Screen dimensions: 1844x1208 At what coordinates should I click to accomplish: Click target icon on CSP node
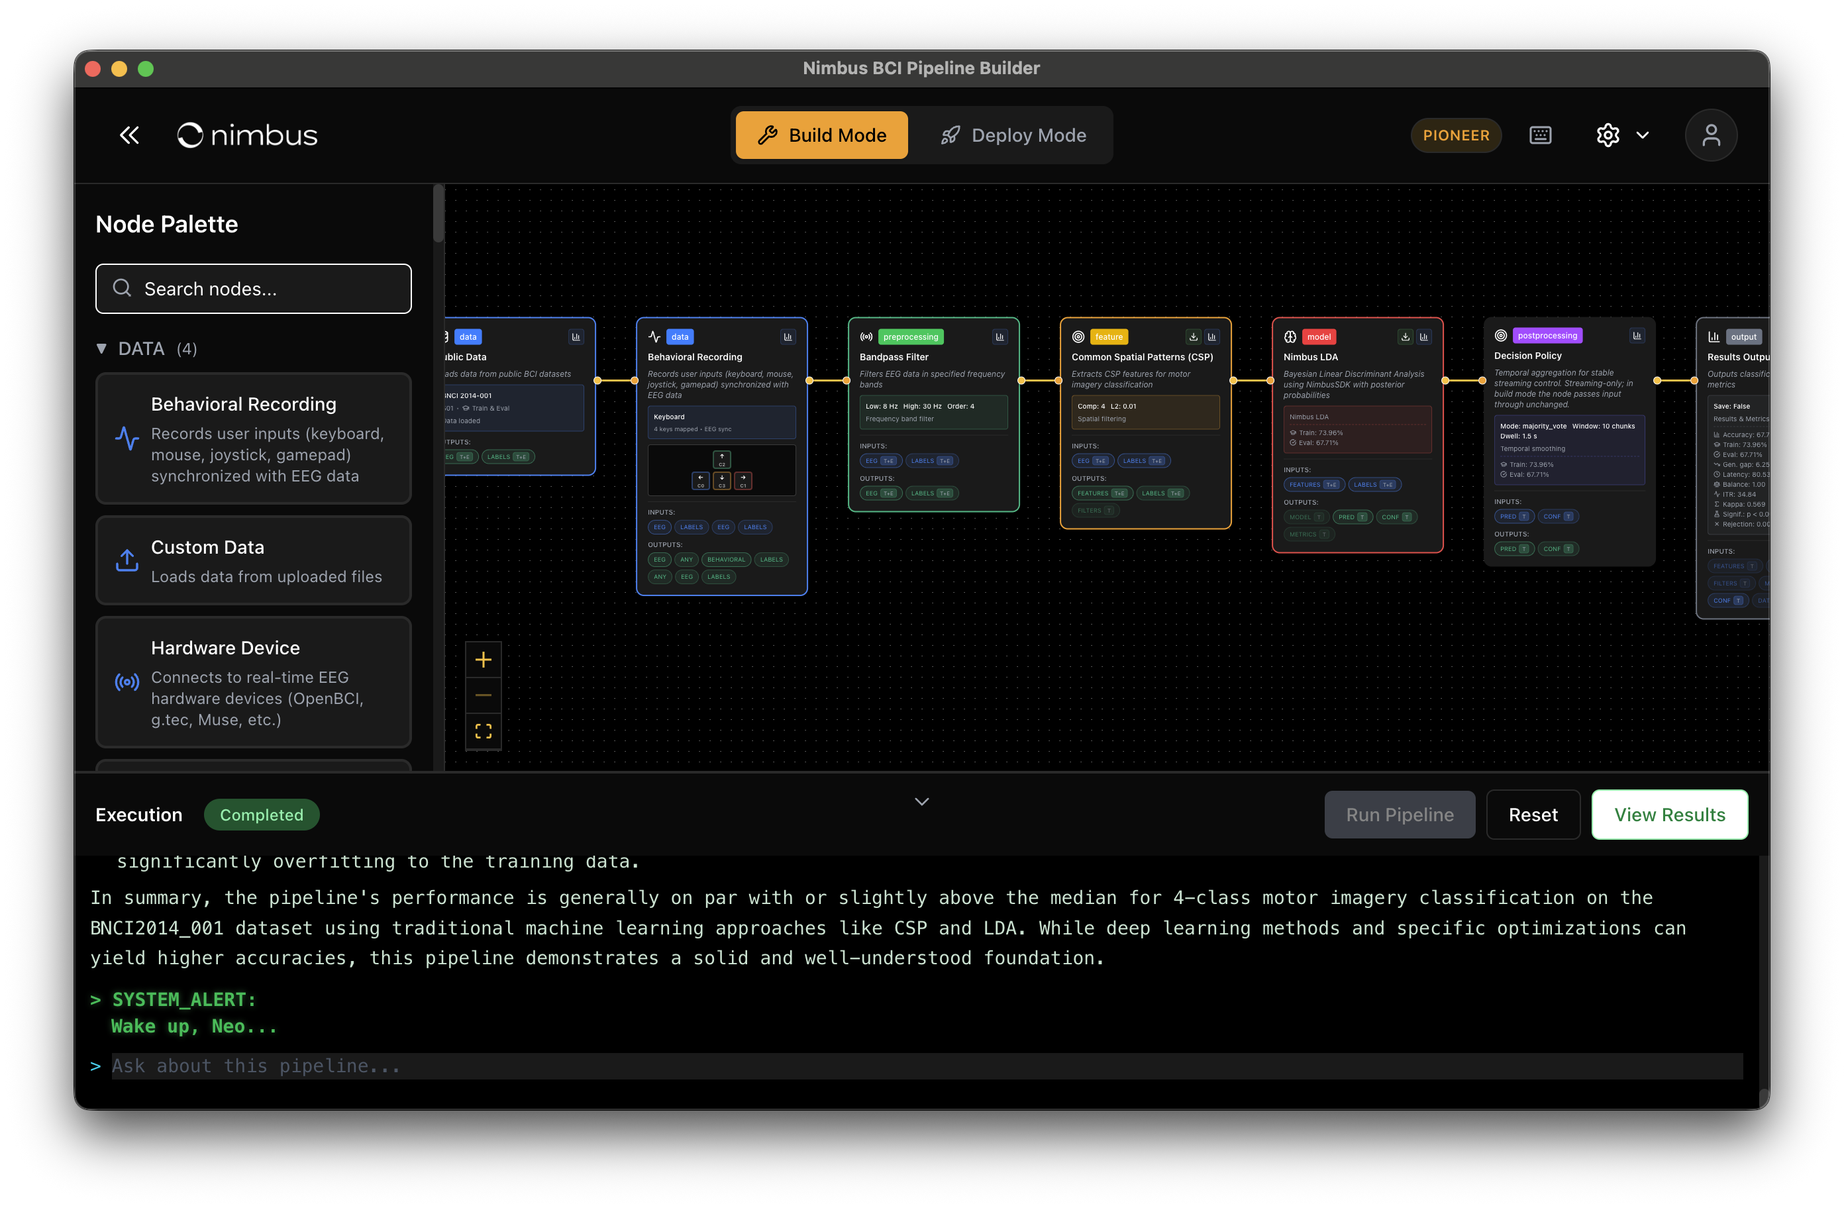tap(1078, 336)
